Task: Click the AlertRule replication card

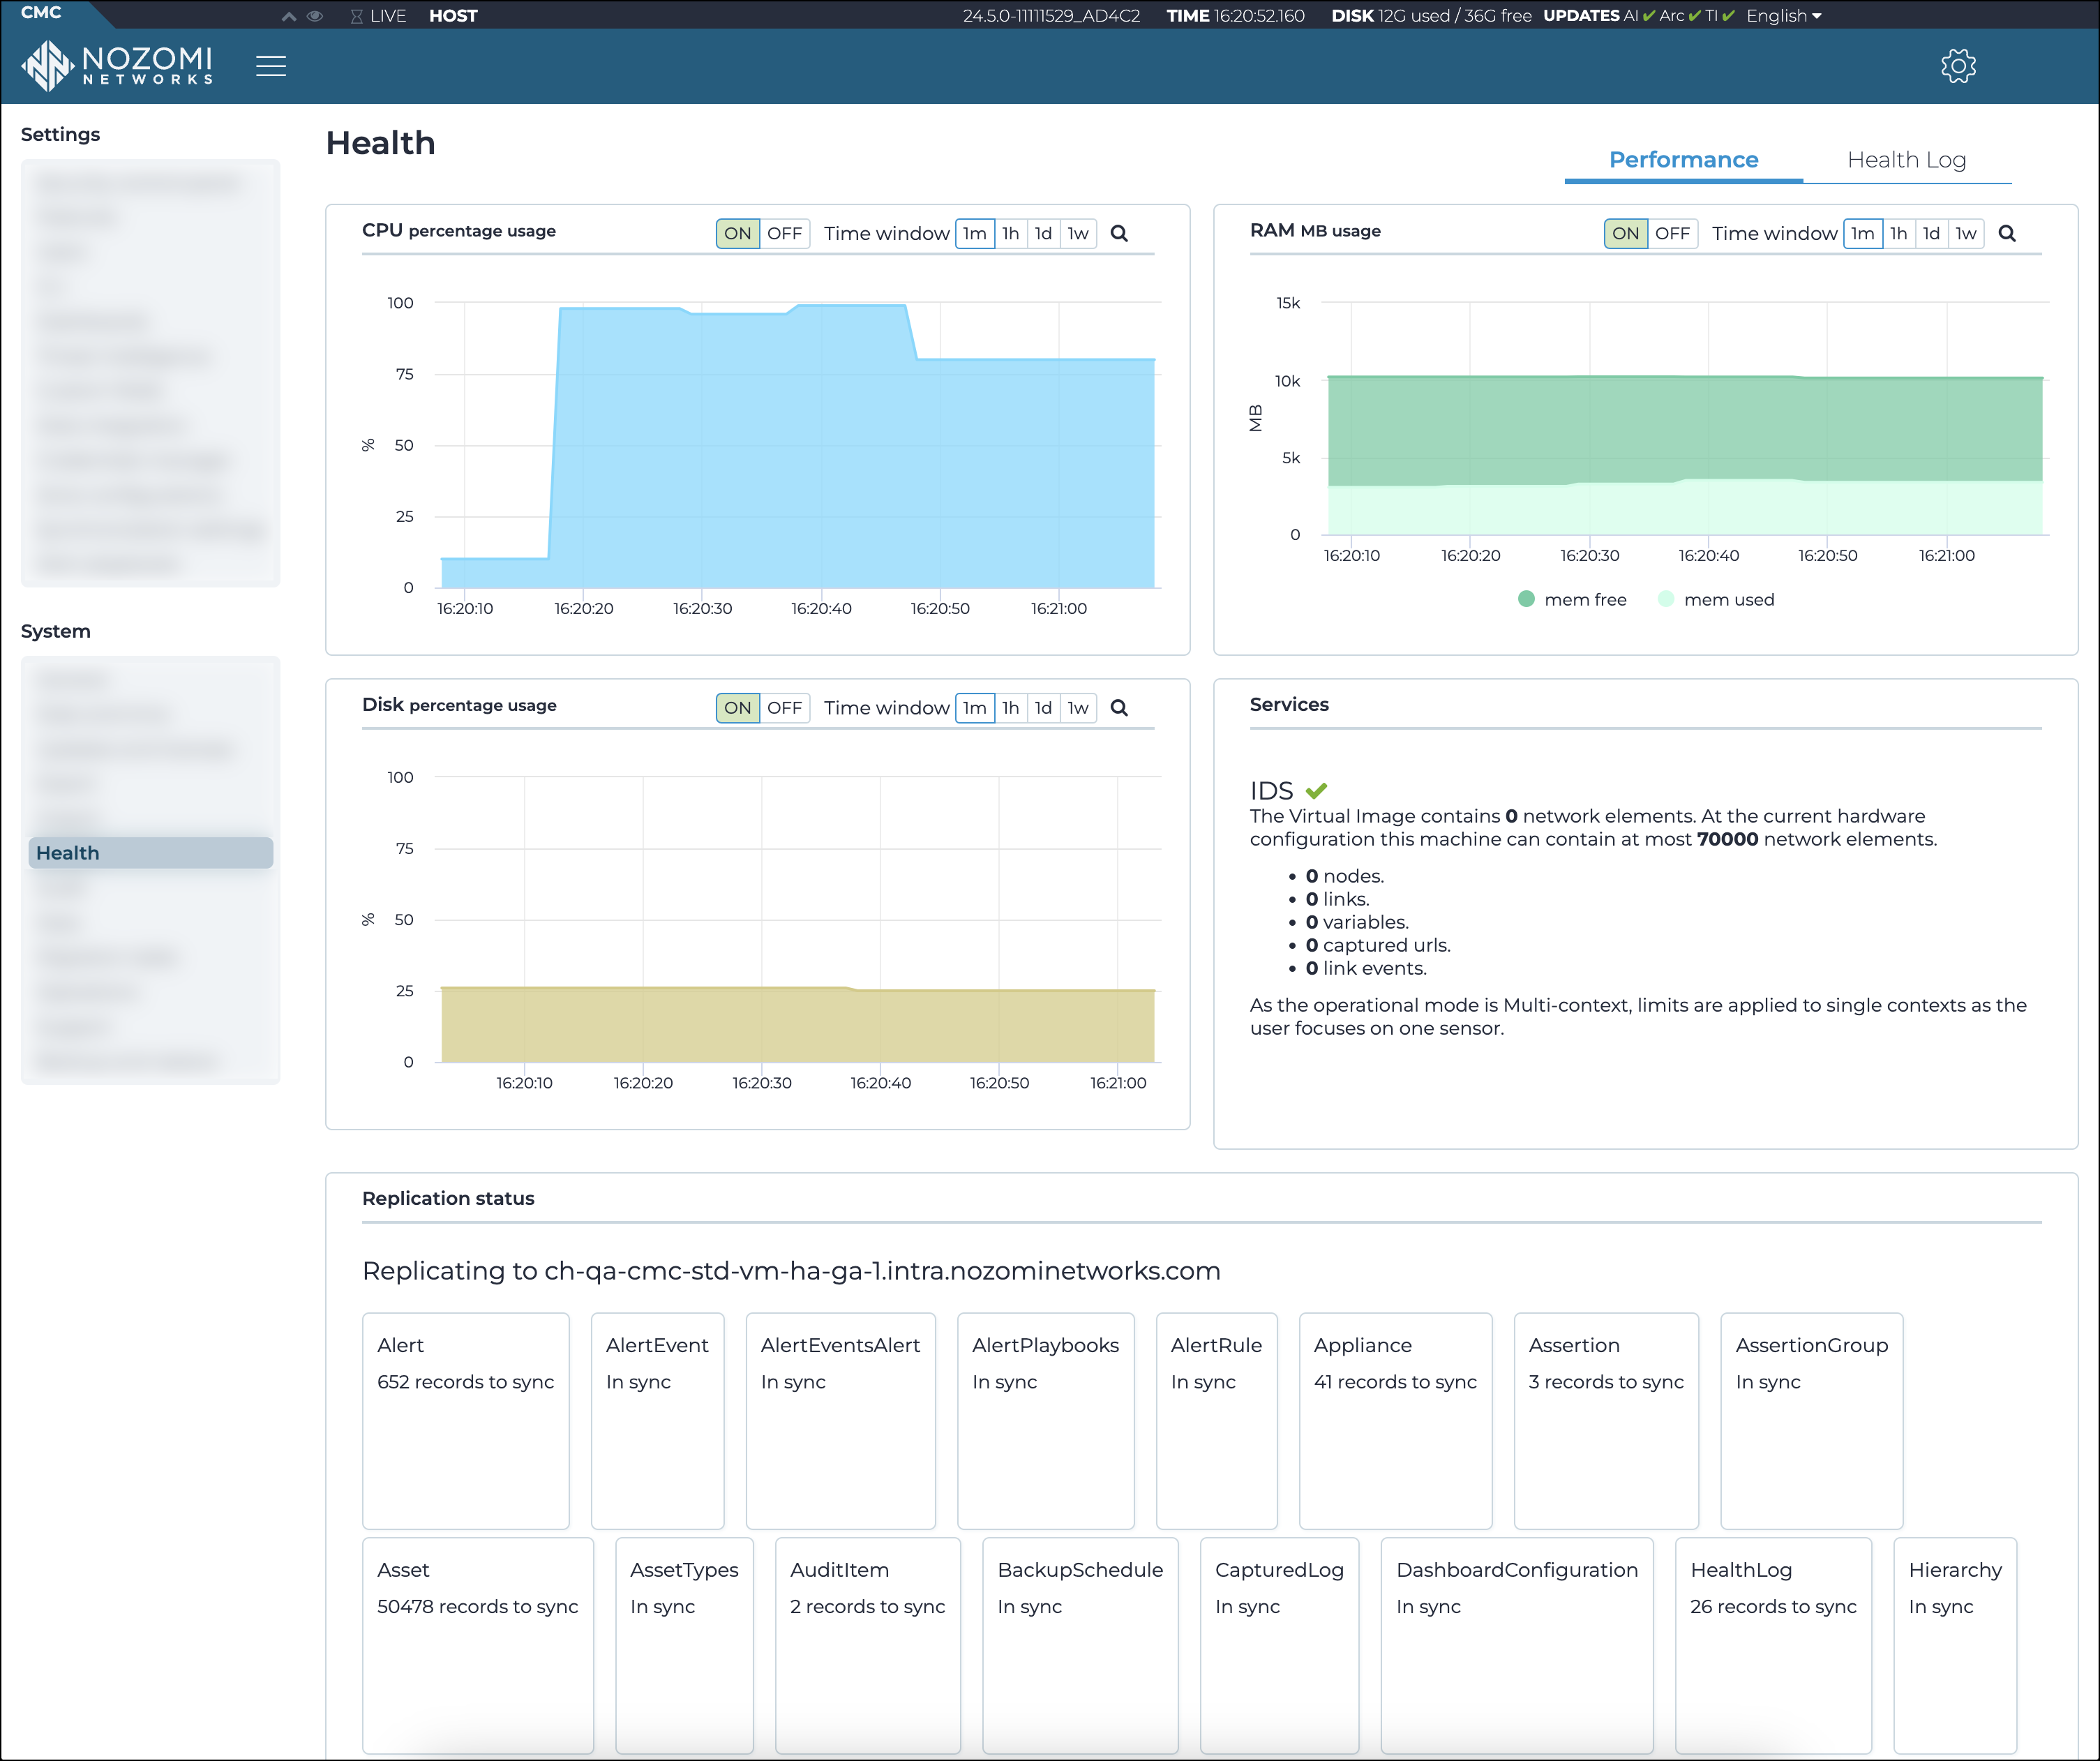Action: (x=1217, y=1421)
